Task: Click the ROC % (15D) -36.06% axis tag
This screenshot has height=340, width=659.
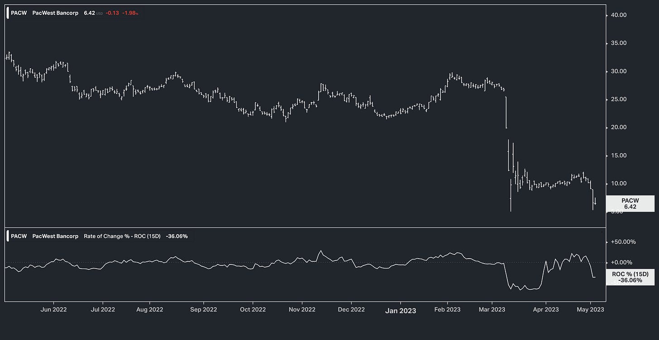Action: point(630,277)
